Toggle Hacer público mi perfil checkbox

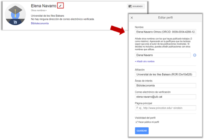pyautogui.click(x=136, y=122)
